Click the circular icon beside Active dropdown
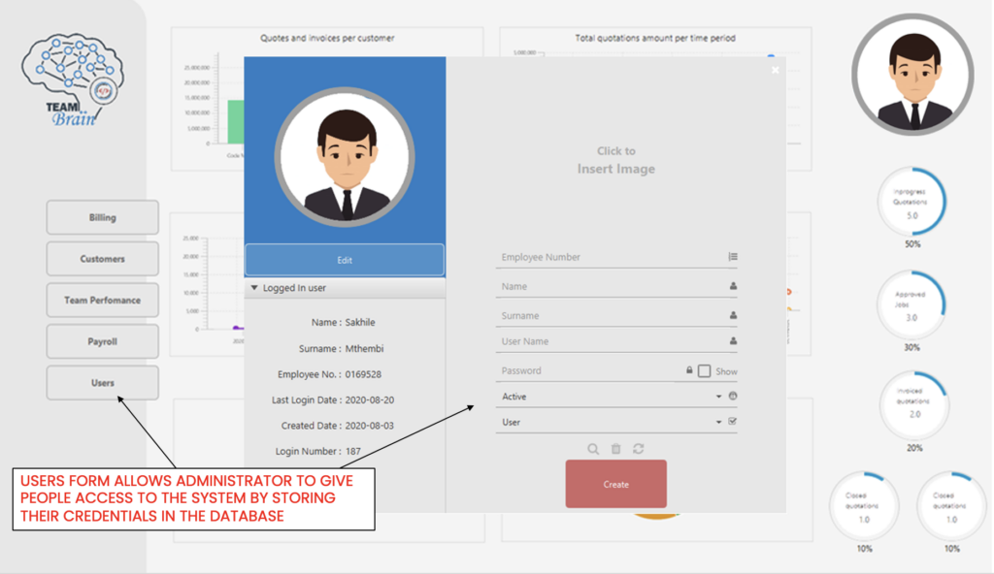The image size is (994, 574). point(733,396)
